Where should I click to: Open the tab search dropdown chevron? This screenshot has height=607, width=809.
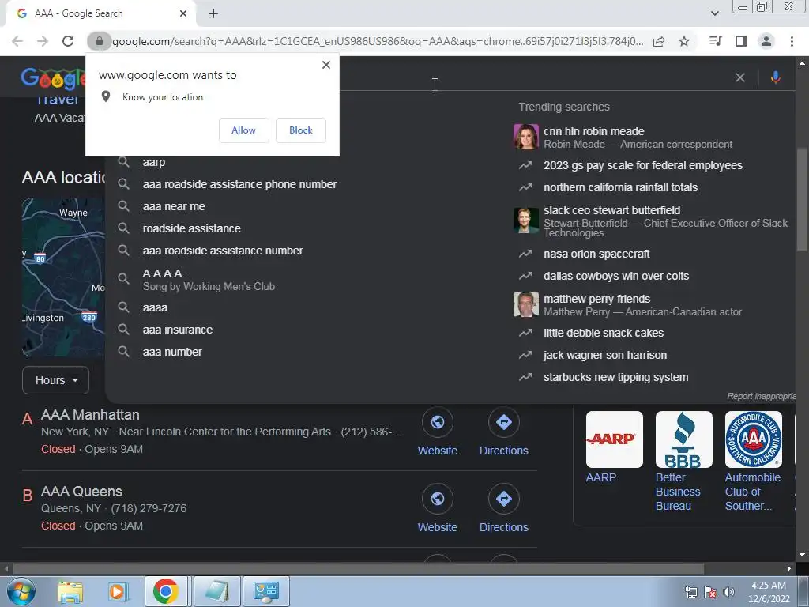click(714, 13)
